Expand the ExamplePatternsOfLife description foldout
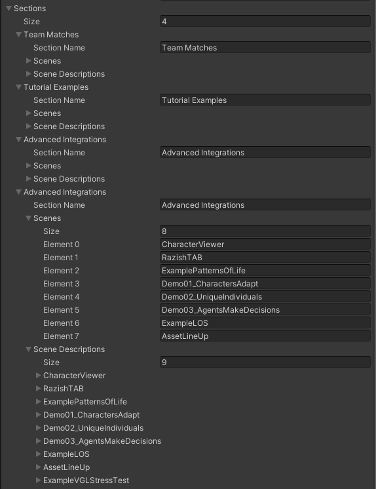 click(x=39, y=402)
